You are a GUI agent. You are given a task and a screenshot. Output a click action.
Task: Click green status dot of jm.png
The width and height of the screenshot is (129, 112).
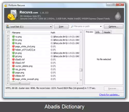pyautogui.click(x=13, y=53)
